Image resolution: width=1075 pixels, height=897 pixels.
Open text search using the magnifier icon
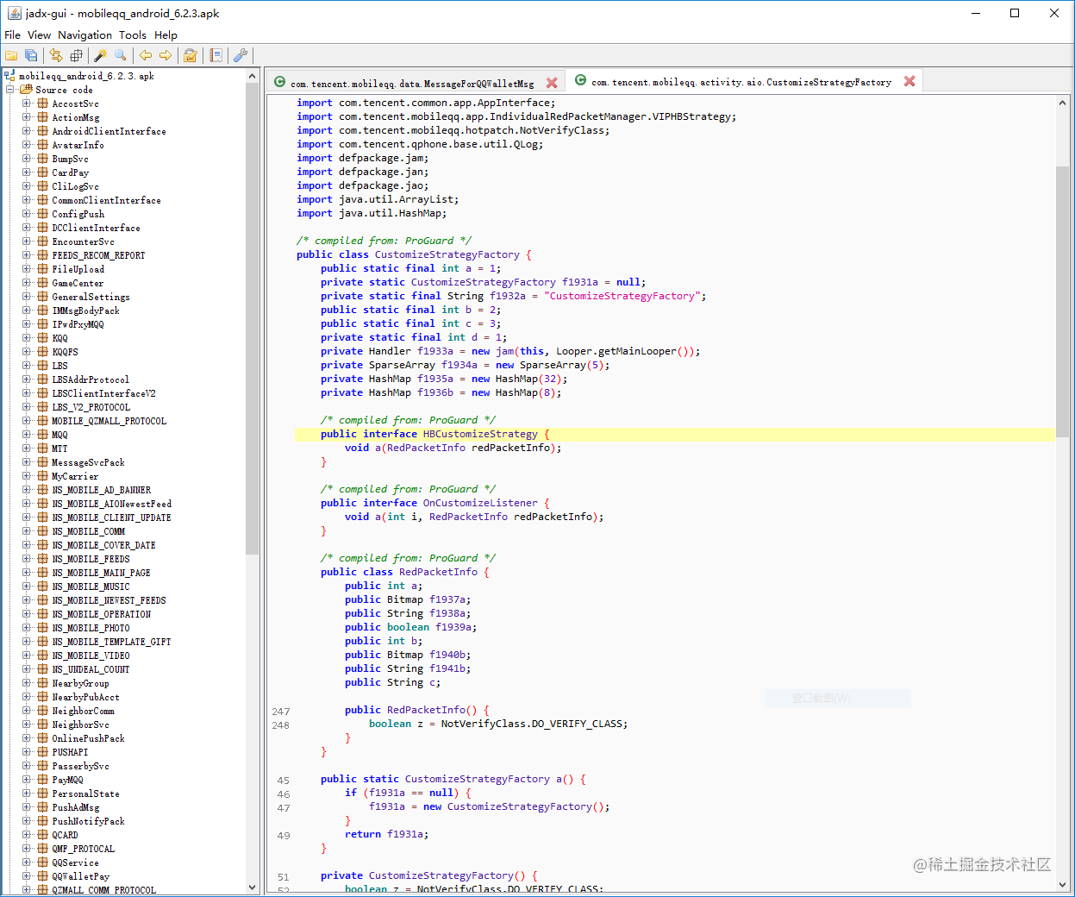coord(120,55)
